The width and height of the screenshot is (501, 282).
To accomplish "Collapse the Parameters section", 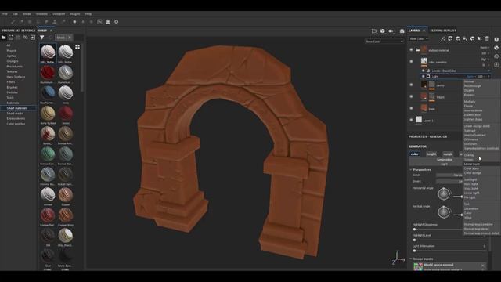I will [x=411, y=170].
